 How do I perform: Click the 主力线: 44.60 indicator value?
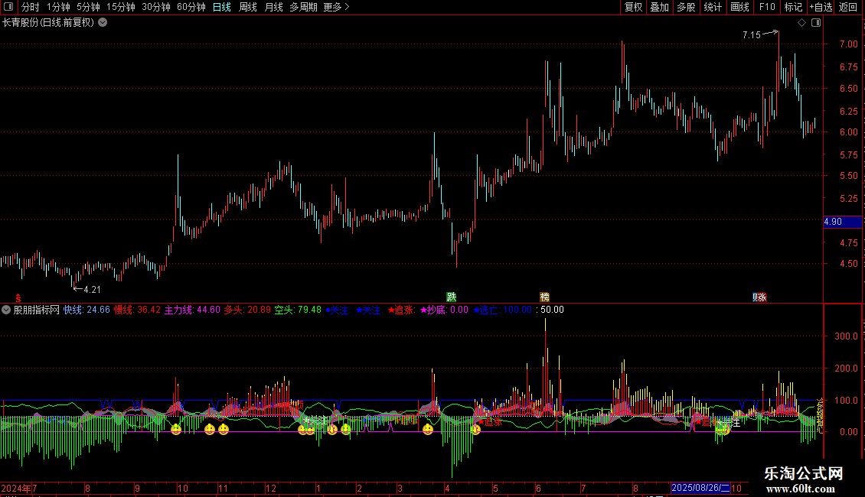pyautogui.click(x=192, y=310)
